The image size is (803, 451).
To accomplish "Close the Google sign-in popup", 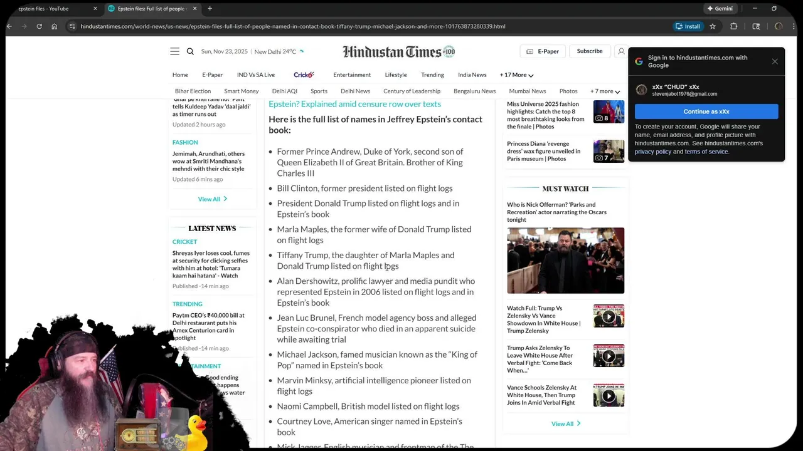I will point(775,61).
